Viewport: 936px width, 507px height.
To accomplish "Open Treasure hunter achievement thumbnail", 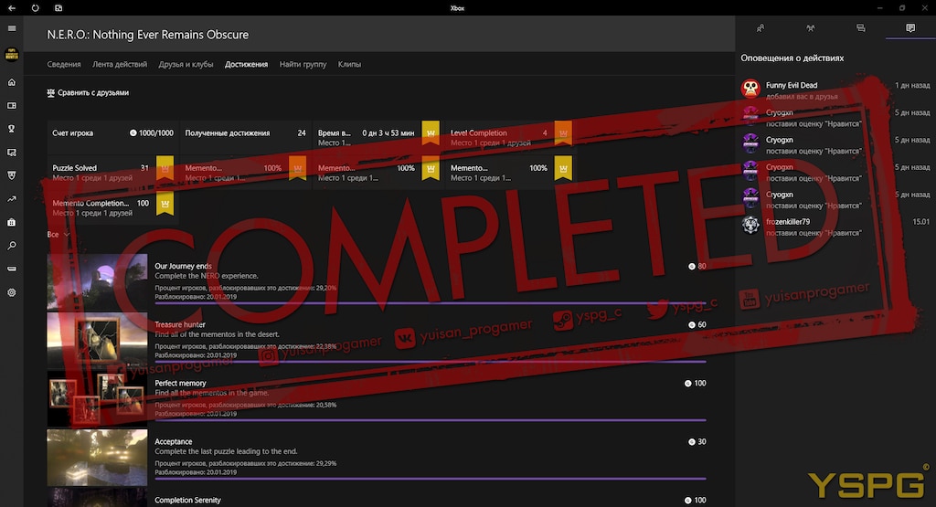I will click(97, 340).
